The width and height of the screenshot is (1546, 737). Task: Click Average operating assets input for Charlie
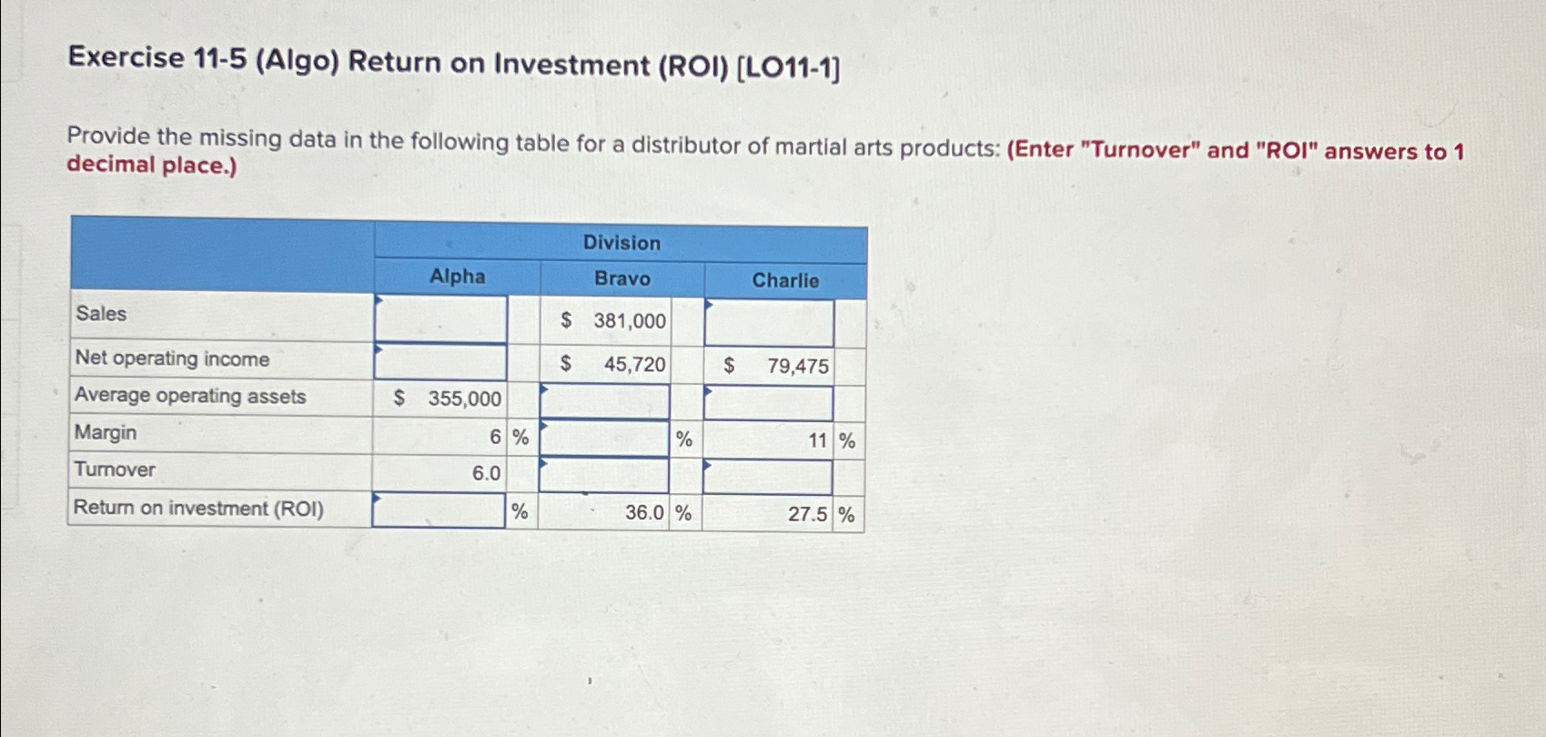(769, 398)
